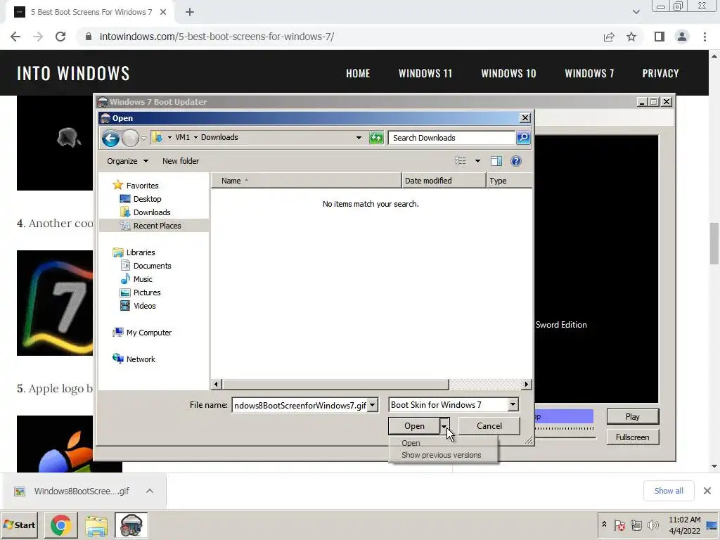The height and width of the screenshot is (540, 720).
Task: Bookmark this page with the star icon
Action: (631, 37)
